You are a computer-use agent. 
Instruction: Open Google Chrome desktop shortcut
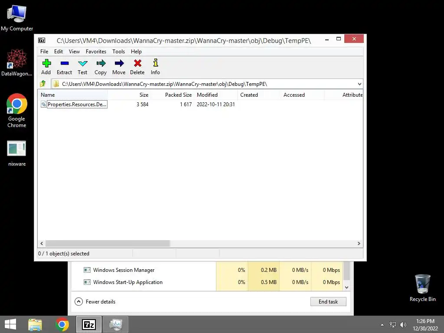pyautogui.click(x=17, y=111)
